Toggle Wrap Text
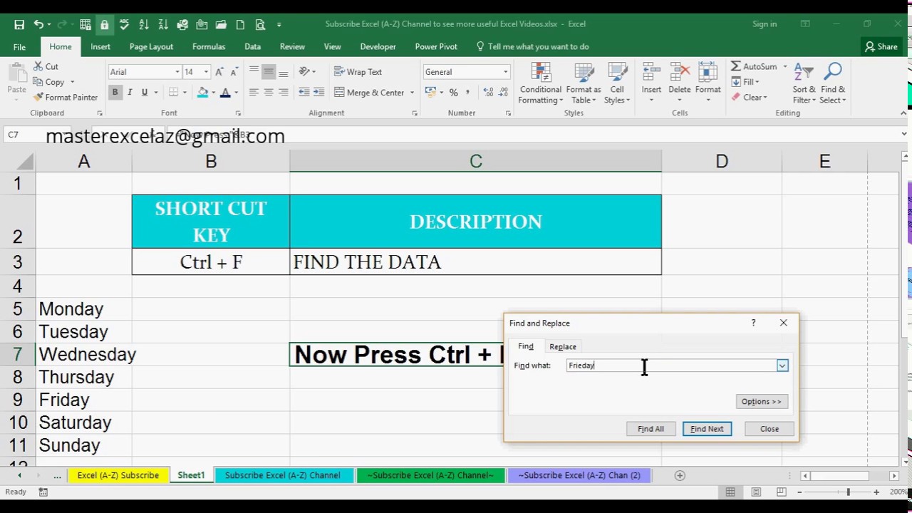Screen dimensions: 912x513 [358, 72]
